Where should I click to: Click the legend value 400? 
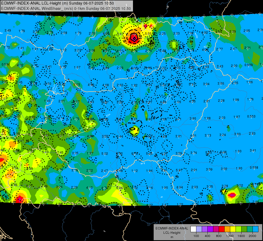[x=207, y=236]
